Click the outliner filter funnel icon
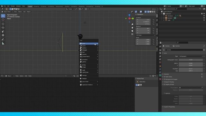The height and width of the screenshot is (116, 206). click(x=200, y=9)
